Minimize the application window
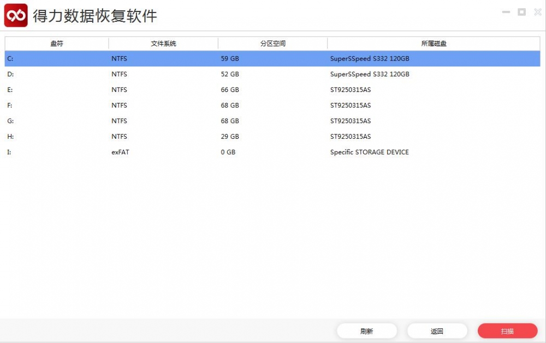The height and width of the screenshot is (343, 546). coord(506,12)
